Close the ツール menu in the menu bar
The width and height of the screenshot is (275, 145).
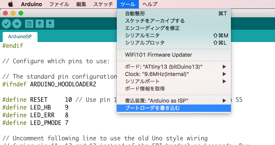[x=128, y=4]
